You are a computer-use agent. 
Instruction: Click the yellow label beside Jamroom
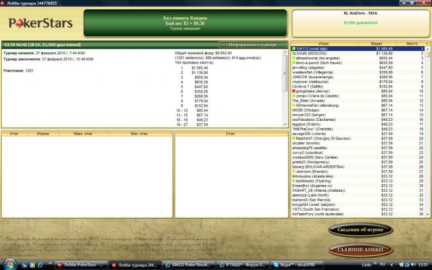[x=294, y=171]
